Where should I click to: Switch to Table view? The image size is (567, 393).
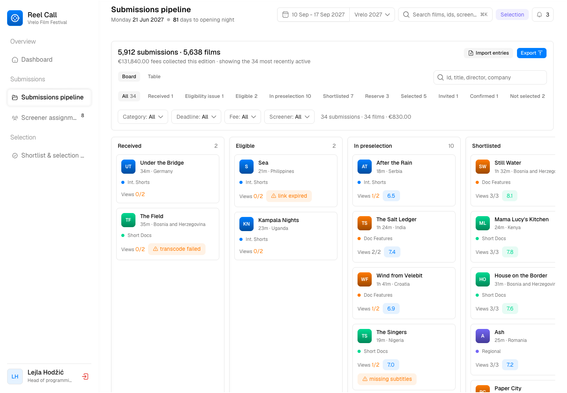point(154,77)
